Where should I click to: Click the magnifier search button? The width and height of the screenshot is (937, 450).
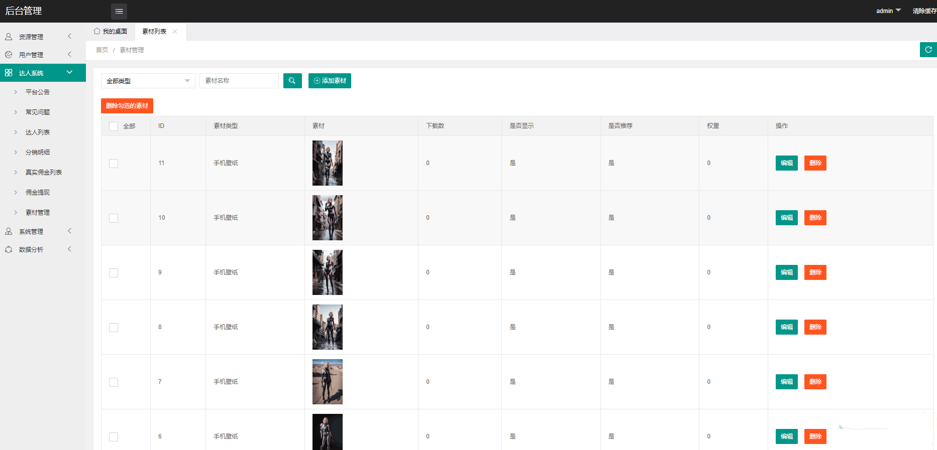click(292, 81)
